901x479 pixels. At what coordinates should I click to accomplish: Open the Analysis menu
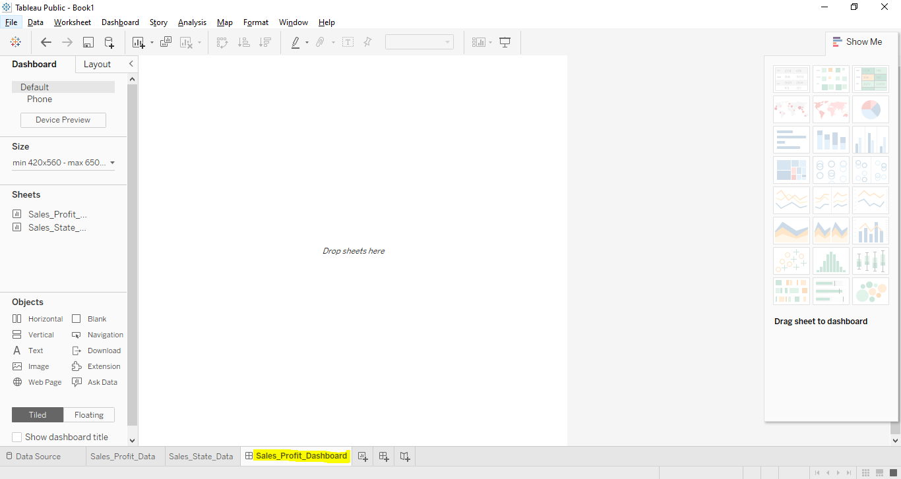pos(192,22)
